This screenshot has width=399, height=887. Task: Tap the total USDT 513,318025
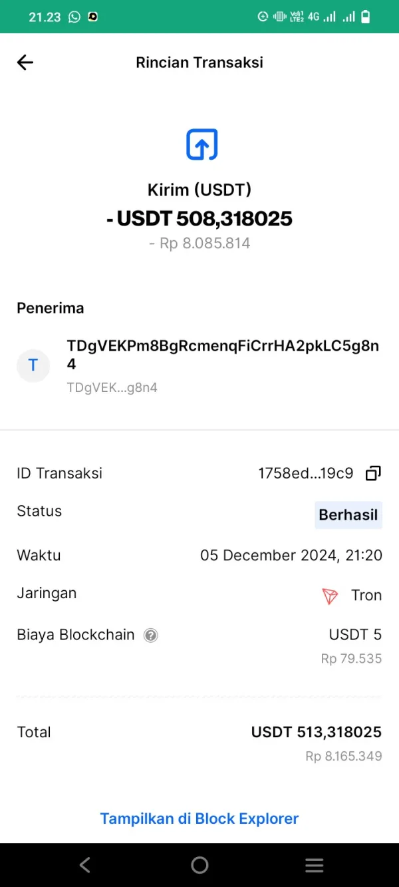click(x=316, y=733)
